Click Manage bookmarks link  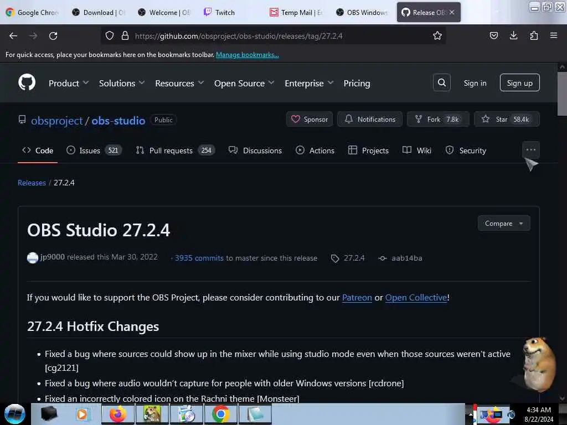[248, 55]
